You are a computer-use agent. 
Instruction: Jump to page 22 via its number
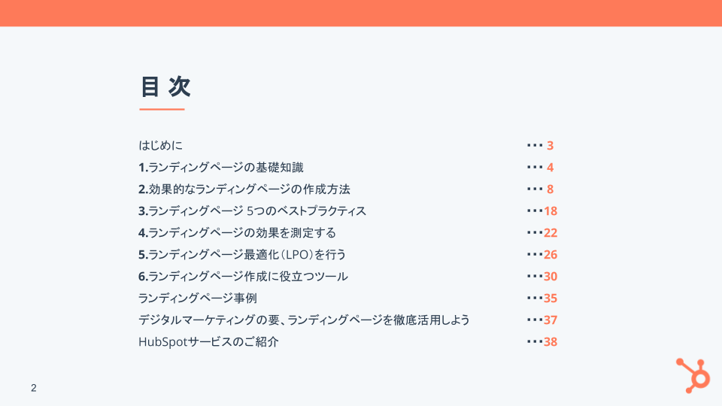pyautogui.click(x=550, y=232)
